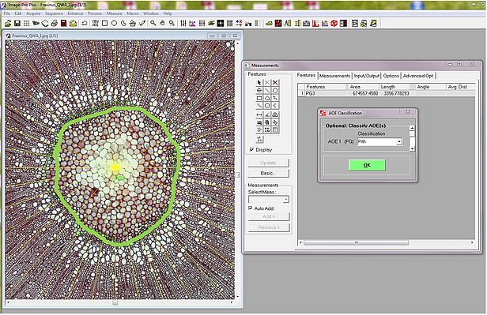Viewport: 487px width, 315px height.
Task: Open the Measure menu
Action: pyautogui.click(x=115, y=13)
